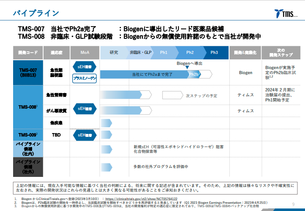Click the 当社にてPh2aまで完了 progress bar

coord(144,74)
